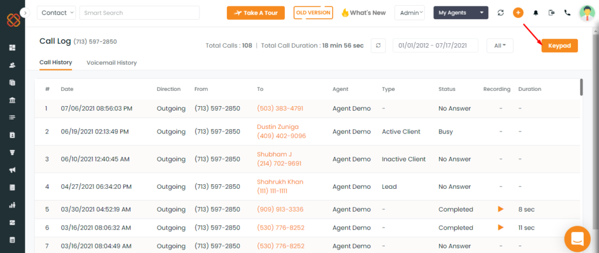Click the orange plus quick-add icon
599x253 pixels.
pos(518,13)
